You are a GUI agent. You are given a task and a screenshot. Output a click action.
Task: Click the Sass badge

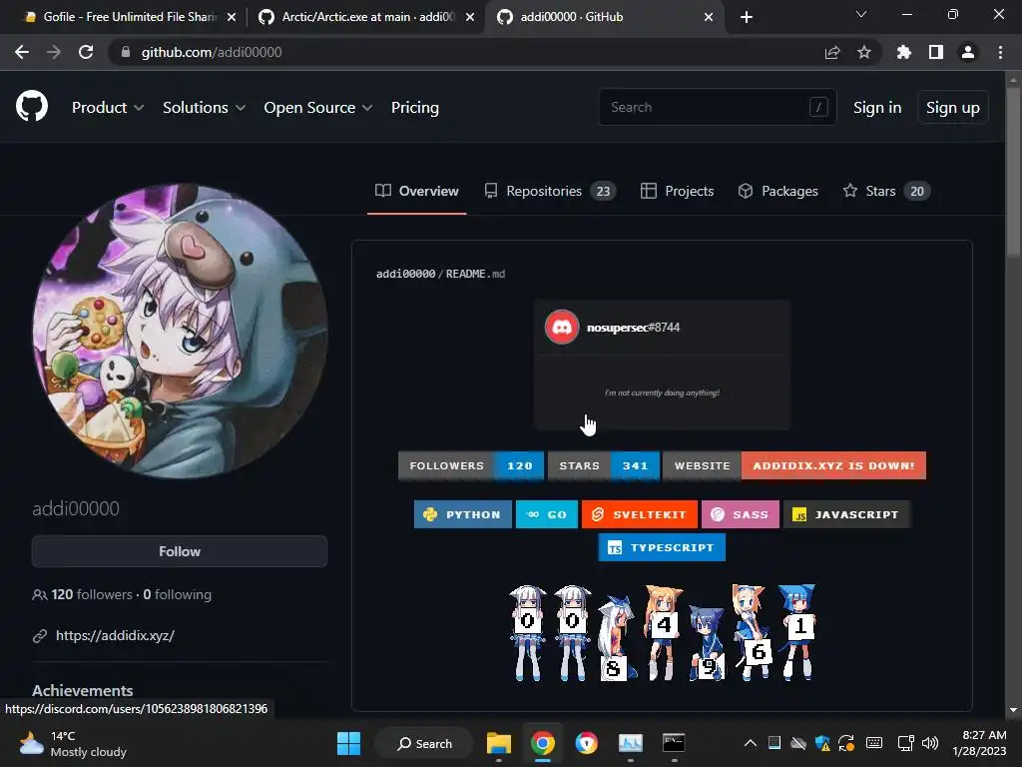pyautogui.click(x=741, y=514)
